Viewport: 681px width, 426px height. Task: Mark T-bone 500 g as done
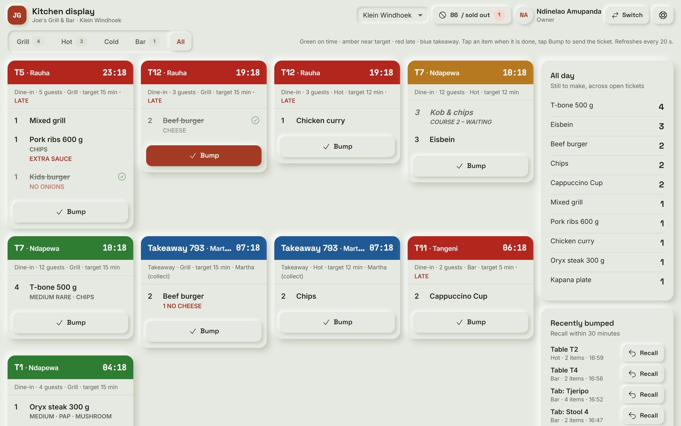point(70,291)
